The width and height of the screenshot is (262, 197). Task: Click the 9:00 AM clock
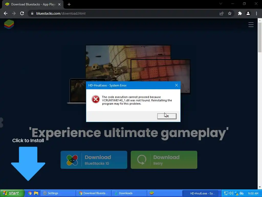pyautogui.click(x=253, y=193)
